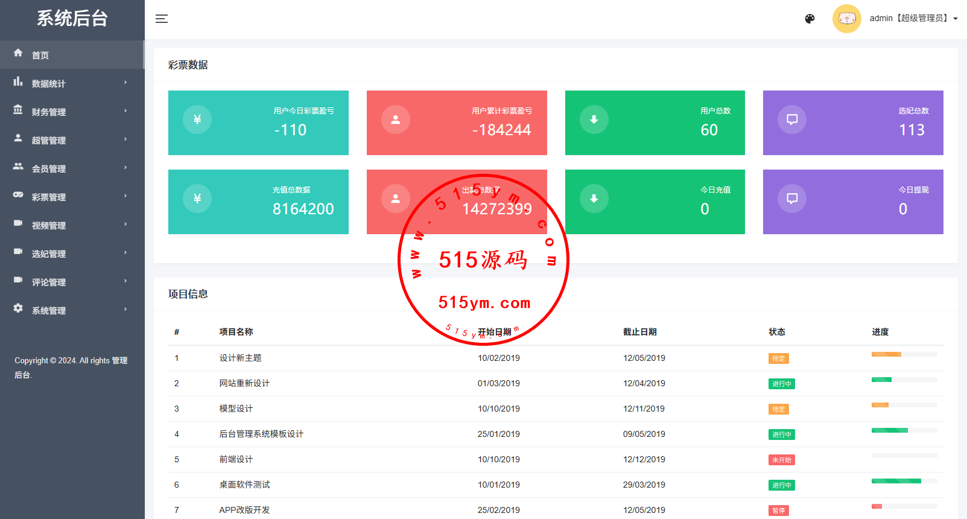The width and height of the screenshot is (967, 519).
Task: Click the pig avatar image
Action: click(x=846, y=19)
